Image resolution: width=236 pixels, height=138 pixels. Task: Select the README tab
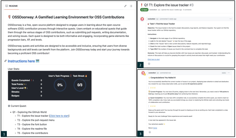[11, 6]
